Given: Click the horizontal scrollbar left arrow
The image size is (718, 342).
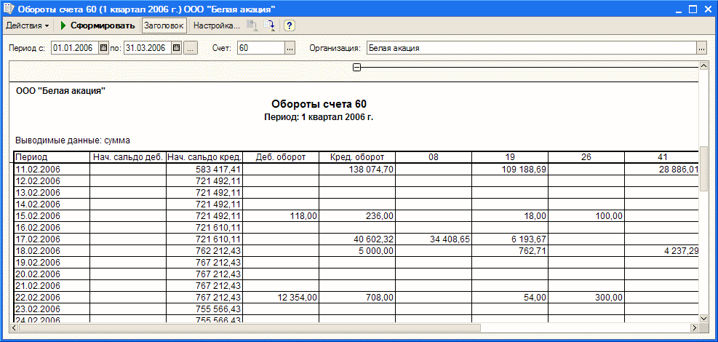Looking at the screenshot, I should (13, 327).
